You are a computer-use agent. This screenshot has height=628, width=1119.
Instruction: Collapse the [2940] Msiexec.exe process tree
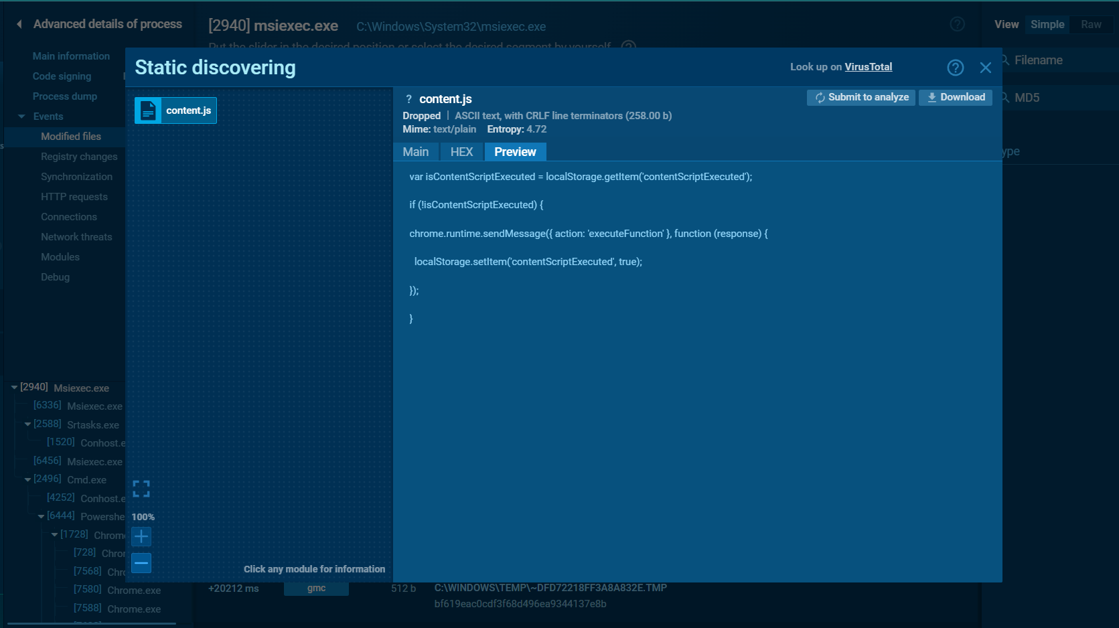point(14,388)
